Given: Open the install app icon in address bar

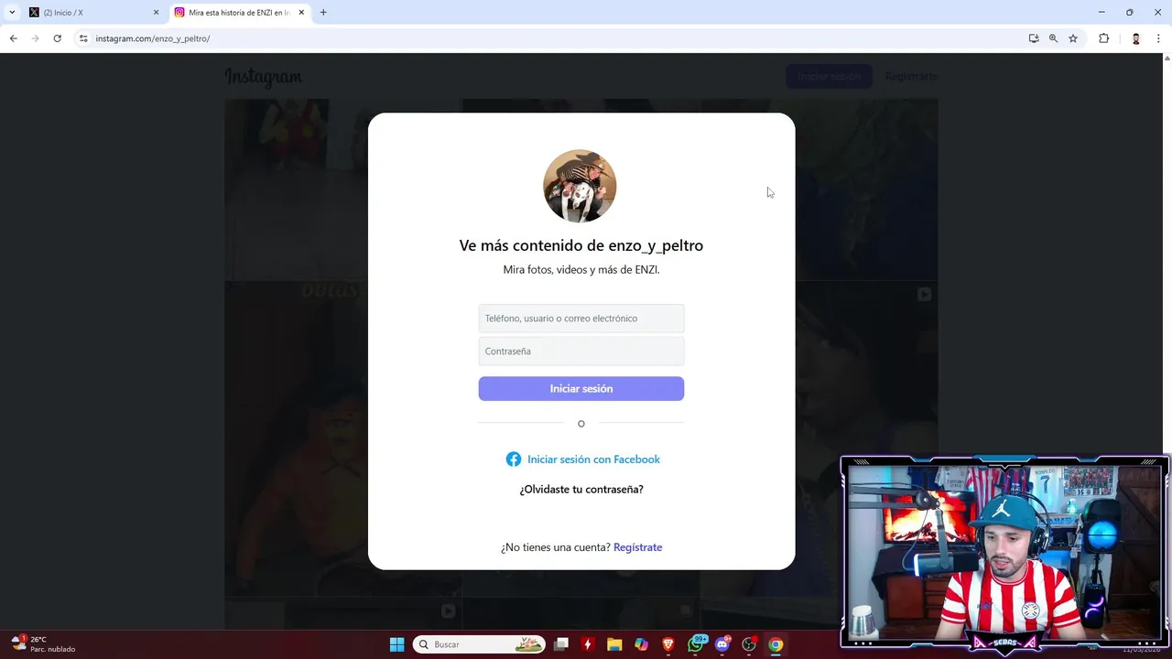Looking at the screenshot, I should coord(1034,38).
